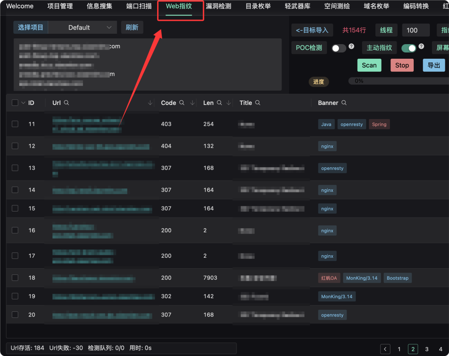Expand the selection chevron beside ID header
Image resolution: width=449 pixels, height=356 pixels.
pyautogui.click(x=23, y=103)
